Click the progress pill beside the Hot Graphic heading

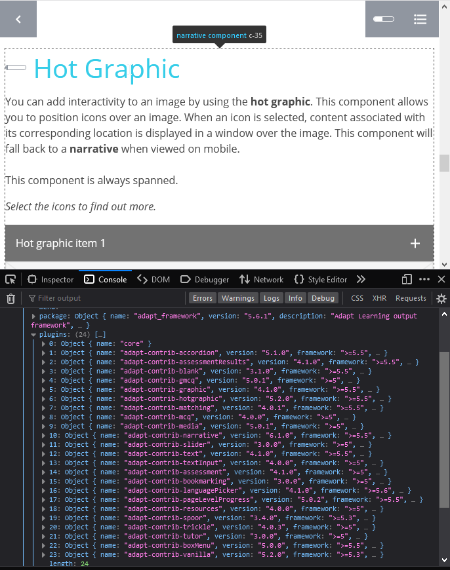click(x=15, y=66)
